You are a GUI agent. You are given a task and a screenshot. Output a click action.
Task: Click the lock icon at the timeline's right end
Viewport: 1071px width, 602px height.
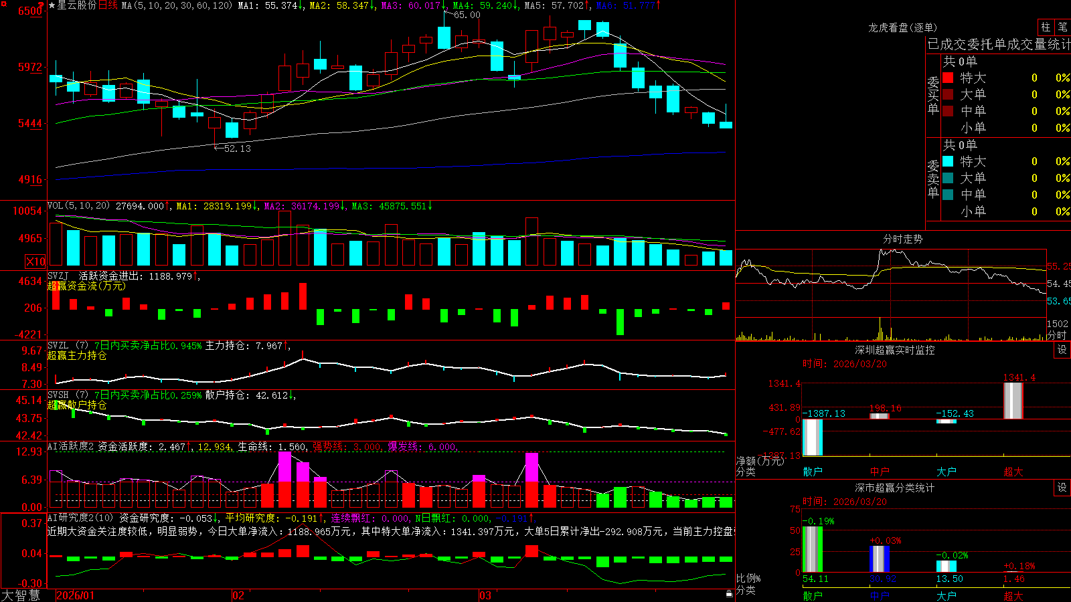pos(730,594)
